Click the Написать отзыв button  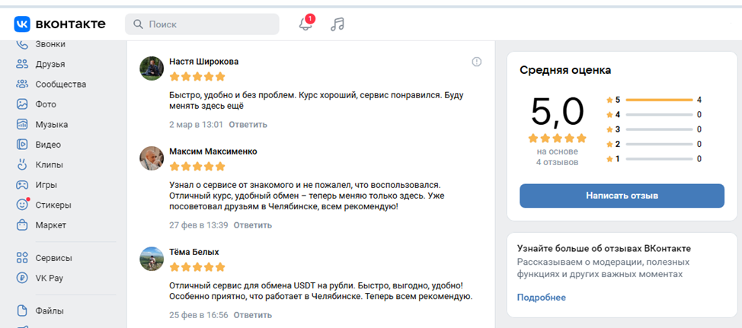(x=622, y=196)
